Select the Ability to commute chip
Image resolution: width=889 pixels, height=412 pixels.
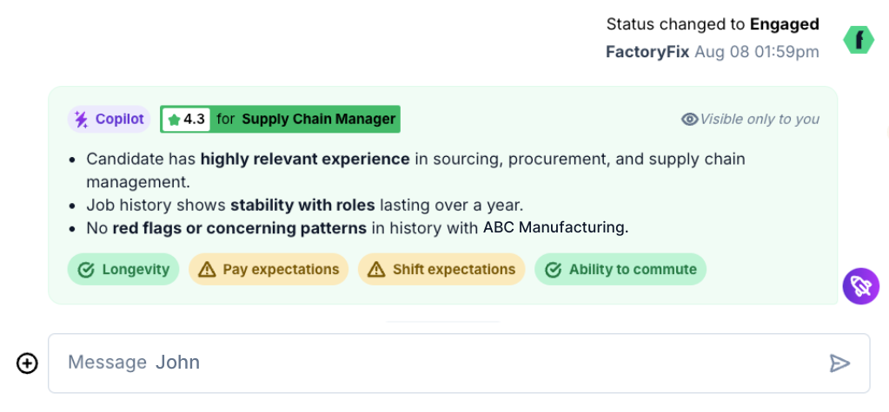[x=620, y=270]
